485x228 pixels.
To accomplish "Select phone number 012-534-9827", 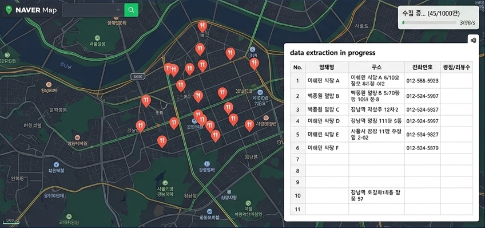I will 422,135.
